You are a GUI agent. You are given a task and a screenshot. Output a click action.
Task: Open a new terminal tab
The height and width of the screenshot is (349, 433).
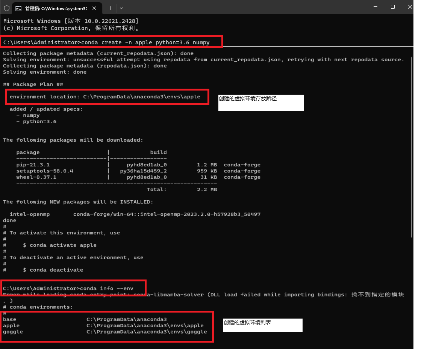[x=110, y=8]
